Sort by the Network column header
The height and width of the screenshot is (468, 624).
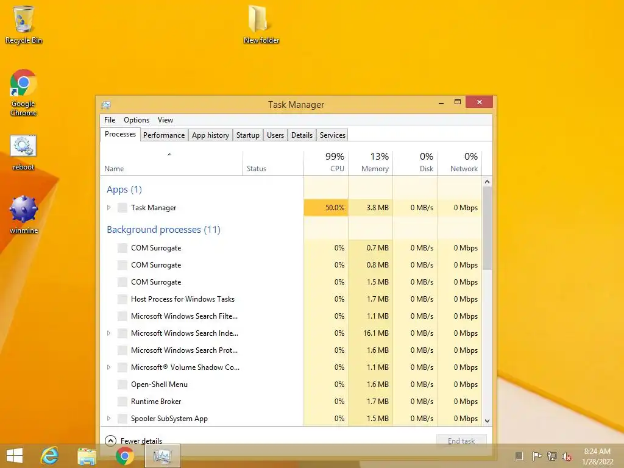pos(459,163)
